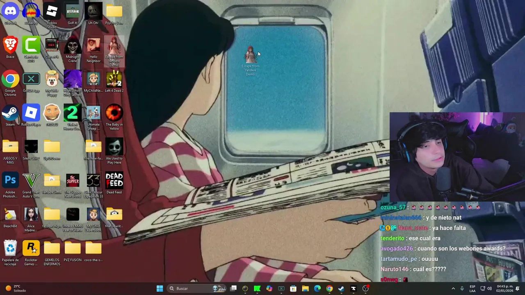Screen dimensions: 525x295
Task: Open the ESP LAA language switcher
Action: click(472, 288)
